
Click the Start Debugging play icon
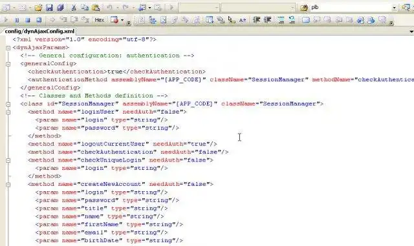(x=171, y=8)
